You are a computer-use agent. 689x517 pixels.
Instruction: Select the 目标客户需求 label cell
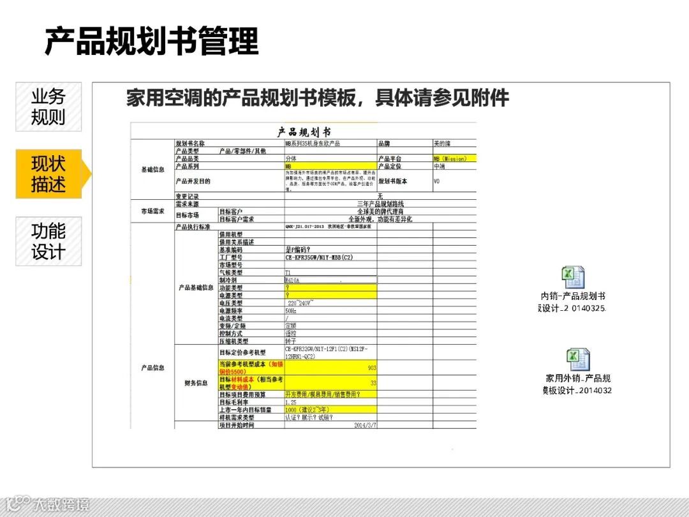coord(251,219)
